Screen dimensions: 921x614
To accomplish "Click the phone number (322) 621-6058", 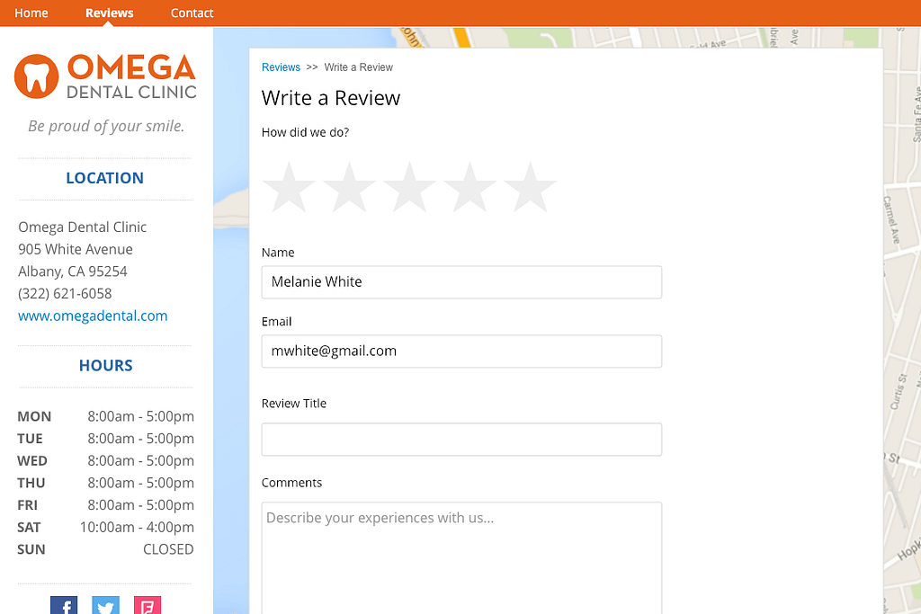I will [65, 293].
